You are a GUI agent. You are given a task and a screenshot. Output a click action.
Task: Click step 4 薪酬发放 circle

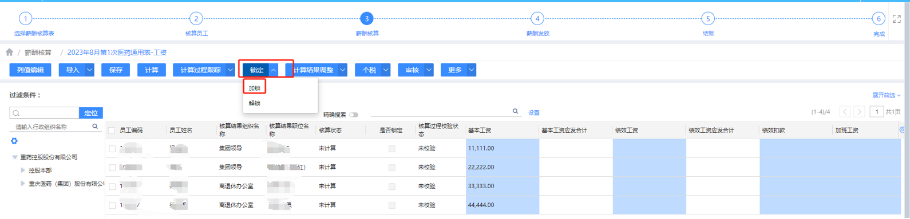point(537,19)
